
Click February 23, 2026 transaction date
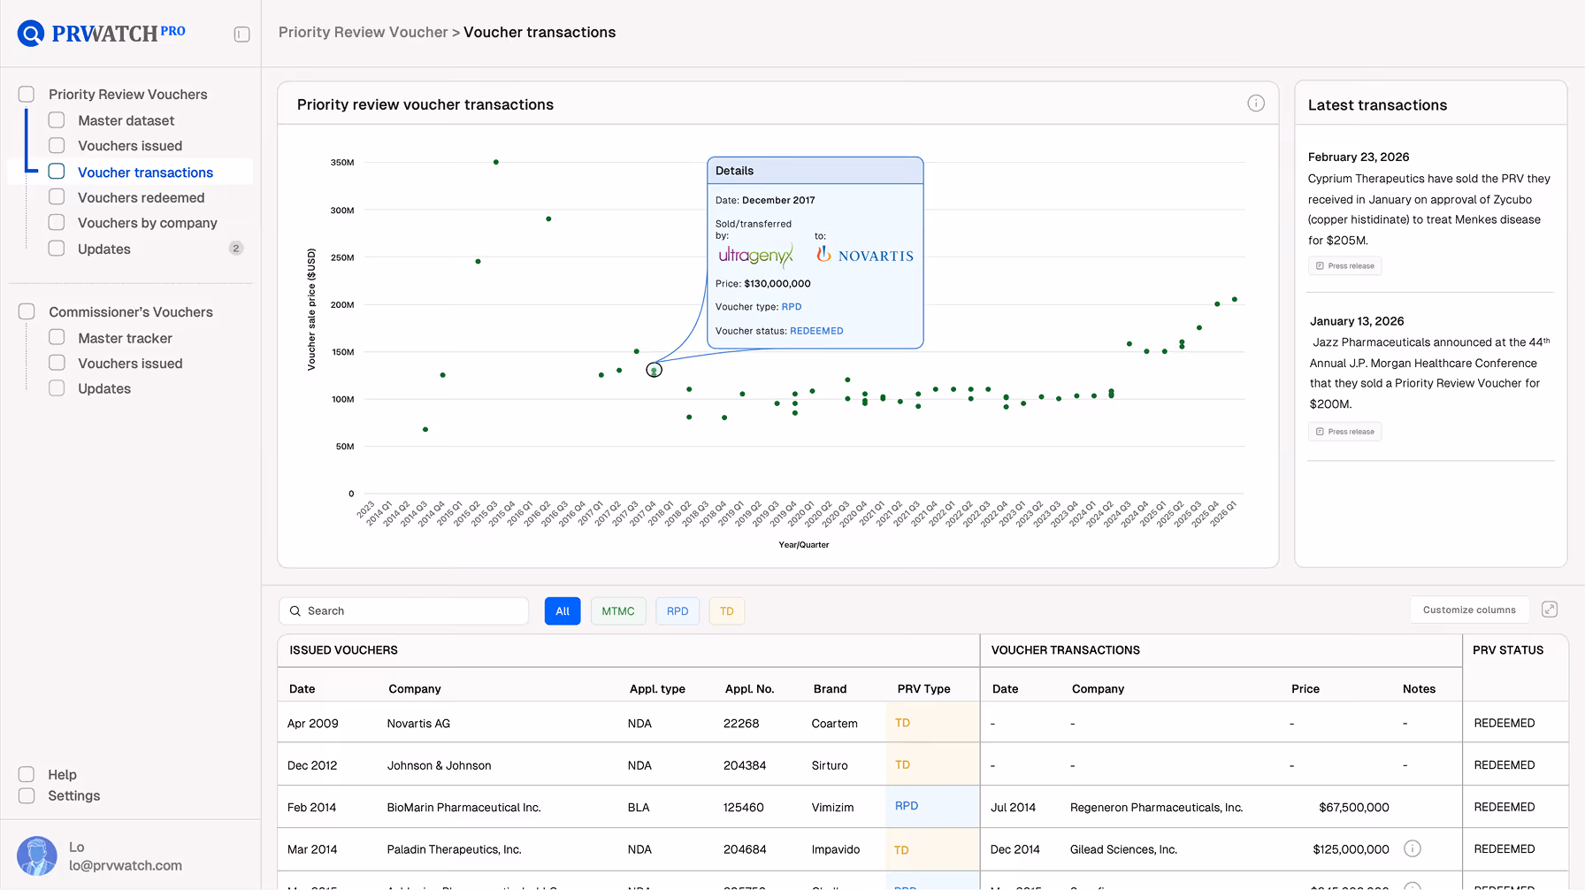(1359, 157)
